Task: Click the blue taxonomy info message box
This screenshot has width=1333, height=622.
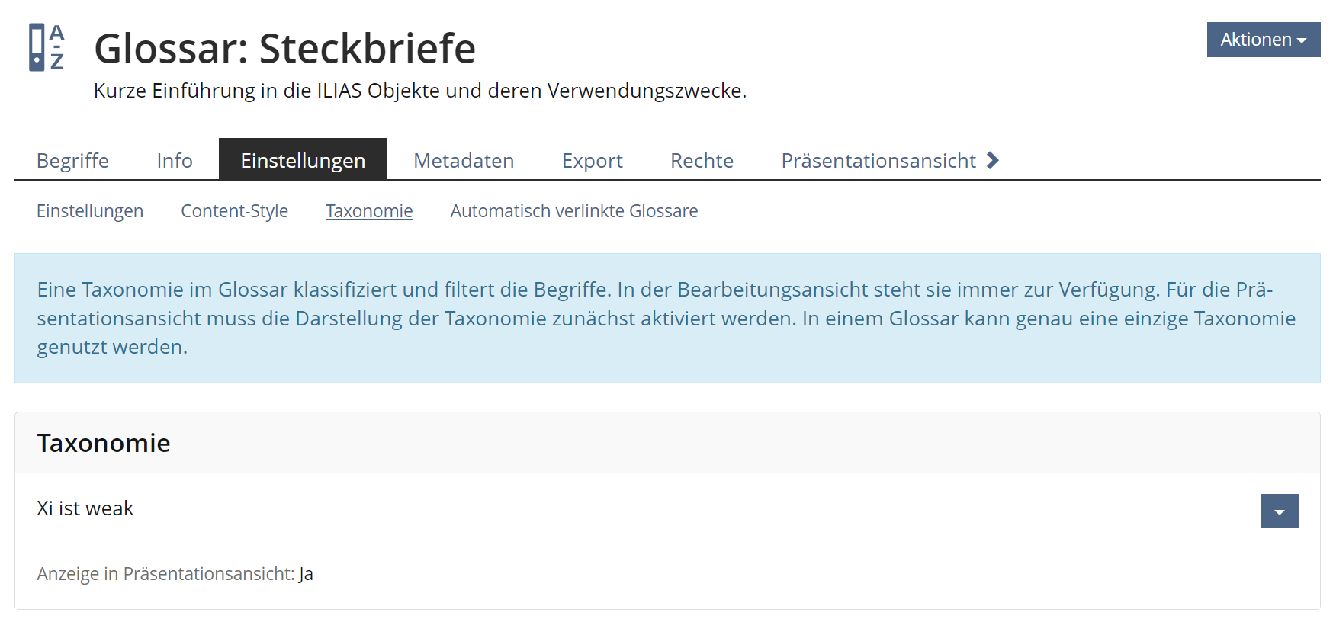Action: (x=666, y=318)
